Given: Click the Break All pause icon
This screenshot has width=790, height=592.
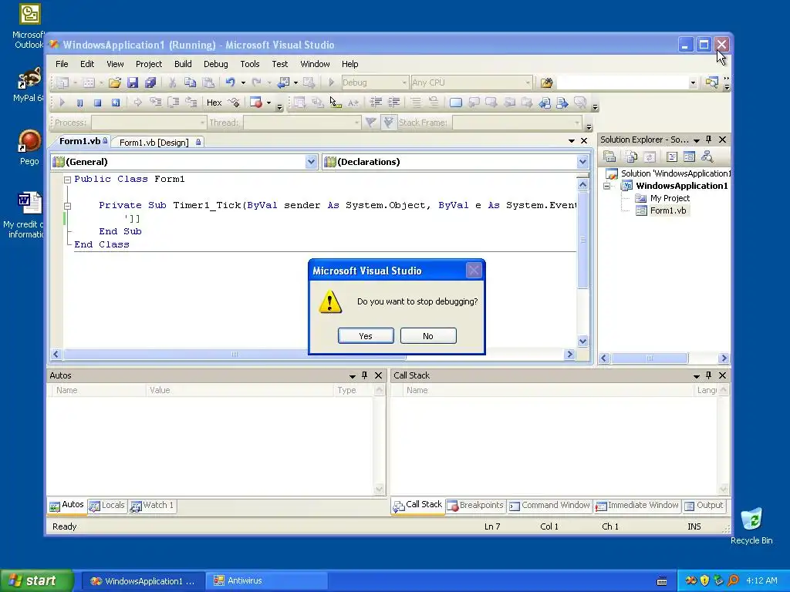Looking at the screenshot, I should [79, 103].
